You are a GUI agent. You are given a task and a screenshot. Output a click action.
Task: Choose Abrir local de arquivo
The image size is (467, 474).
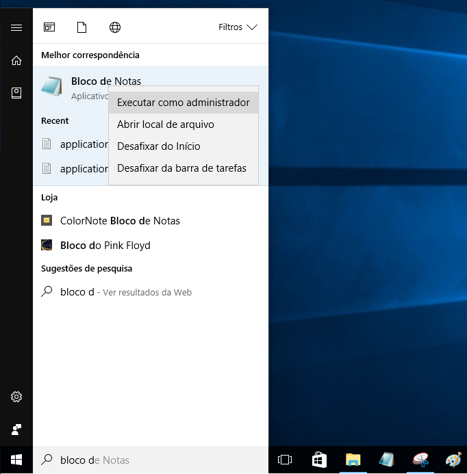tap(184, 124)
